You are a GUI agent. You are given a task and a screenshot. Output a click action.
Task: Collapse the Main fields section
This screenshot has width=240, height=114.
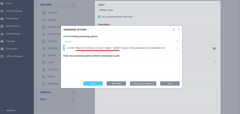pyautogui.click(x=73, y=5)
